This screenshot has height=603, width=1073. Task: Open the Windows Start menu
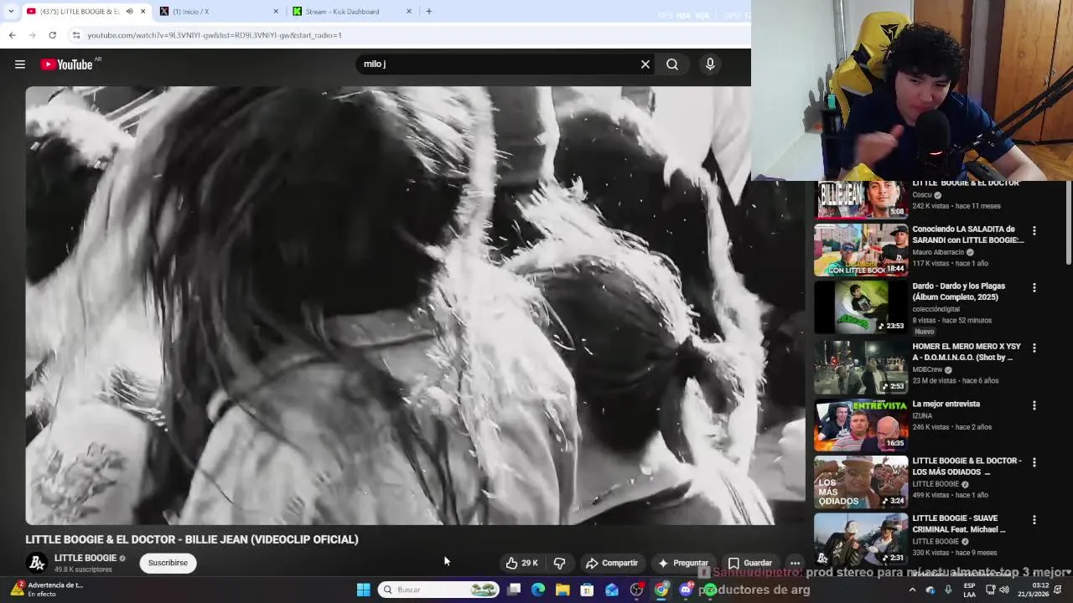pos(364,590)
